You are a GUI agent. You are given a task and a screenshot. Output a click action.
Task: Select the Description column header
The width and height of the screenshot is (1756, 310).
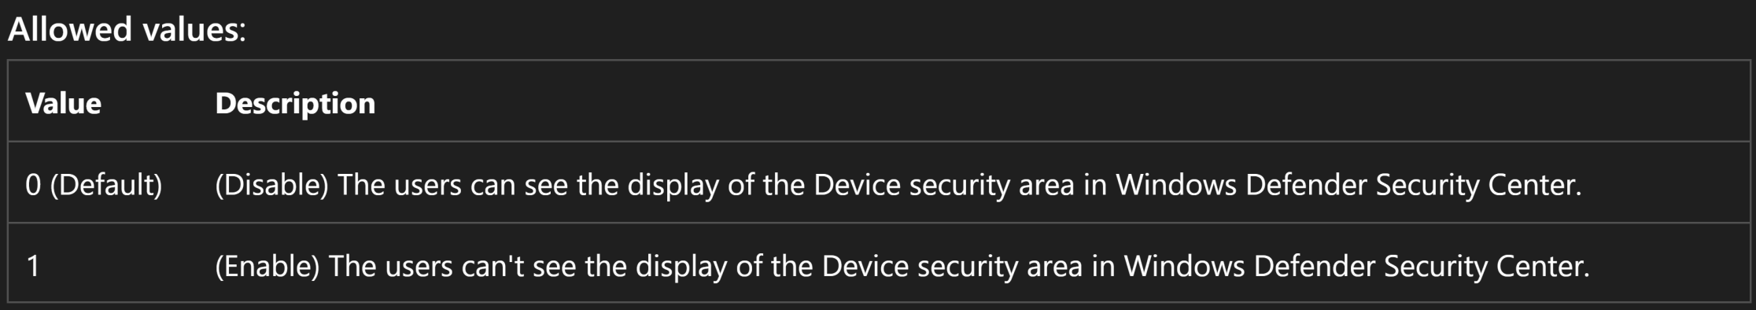click(x=295, y=103)
